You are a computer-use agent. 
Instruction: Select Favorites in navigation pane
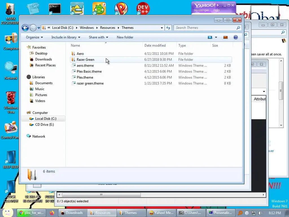point(39,47)
